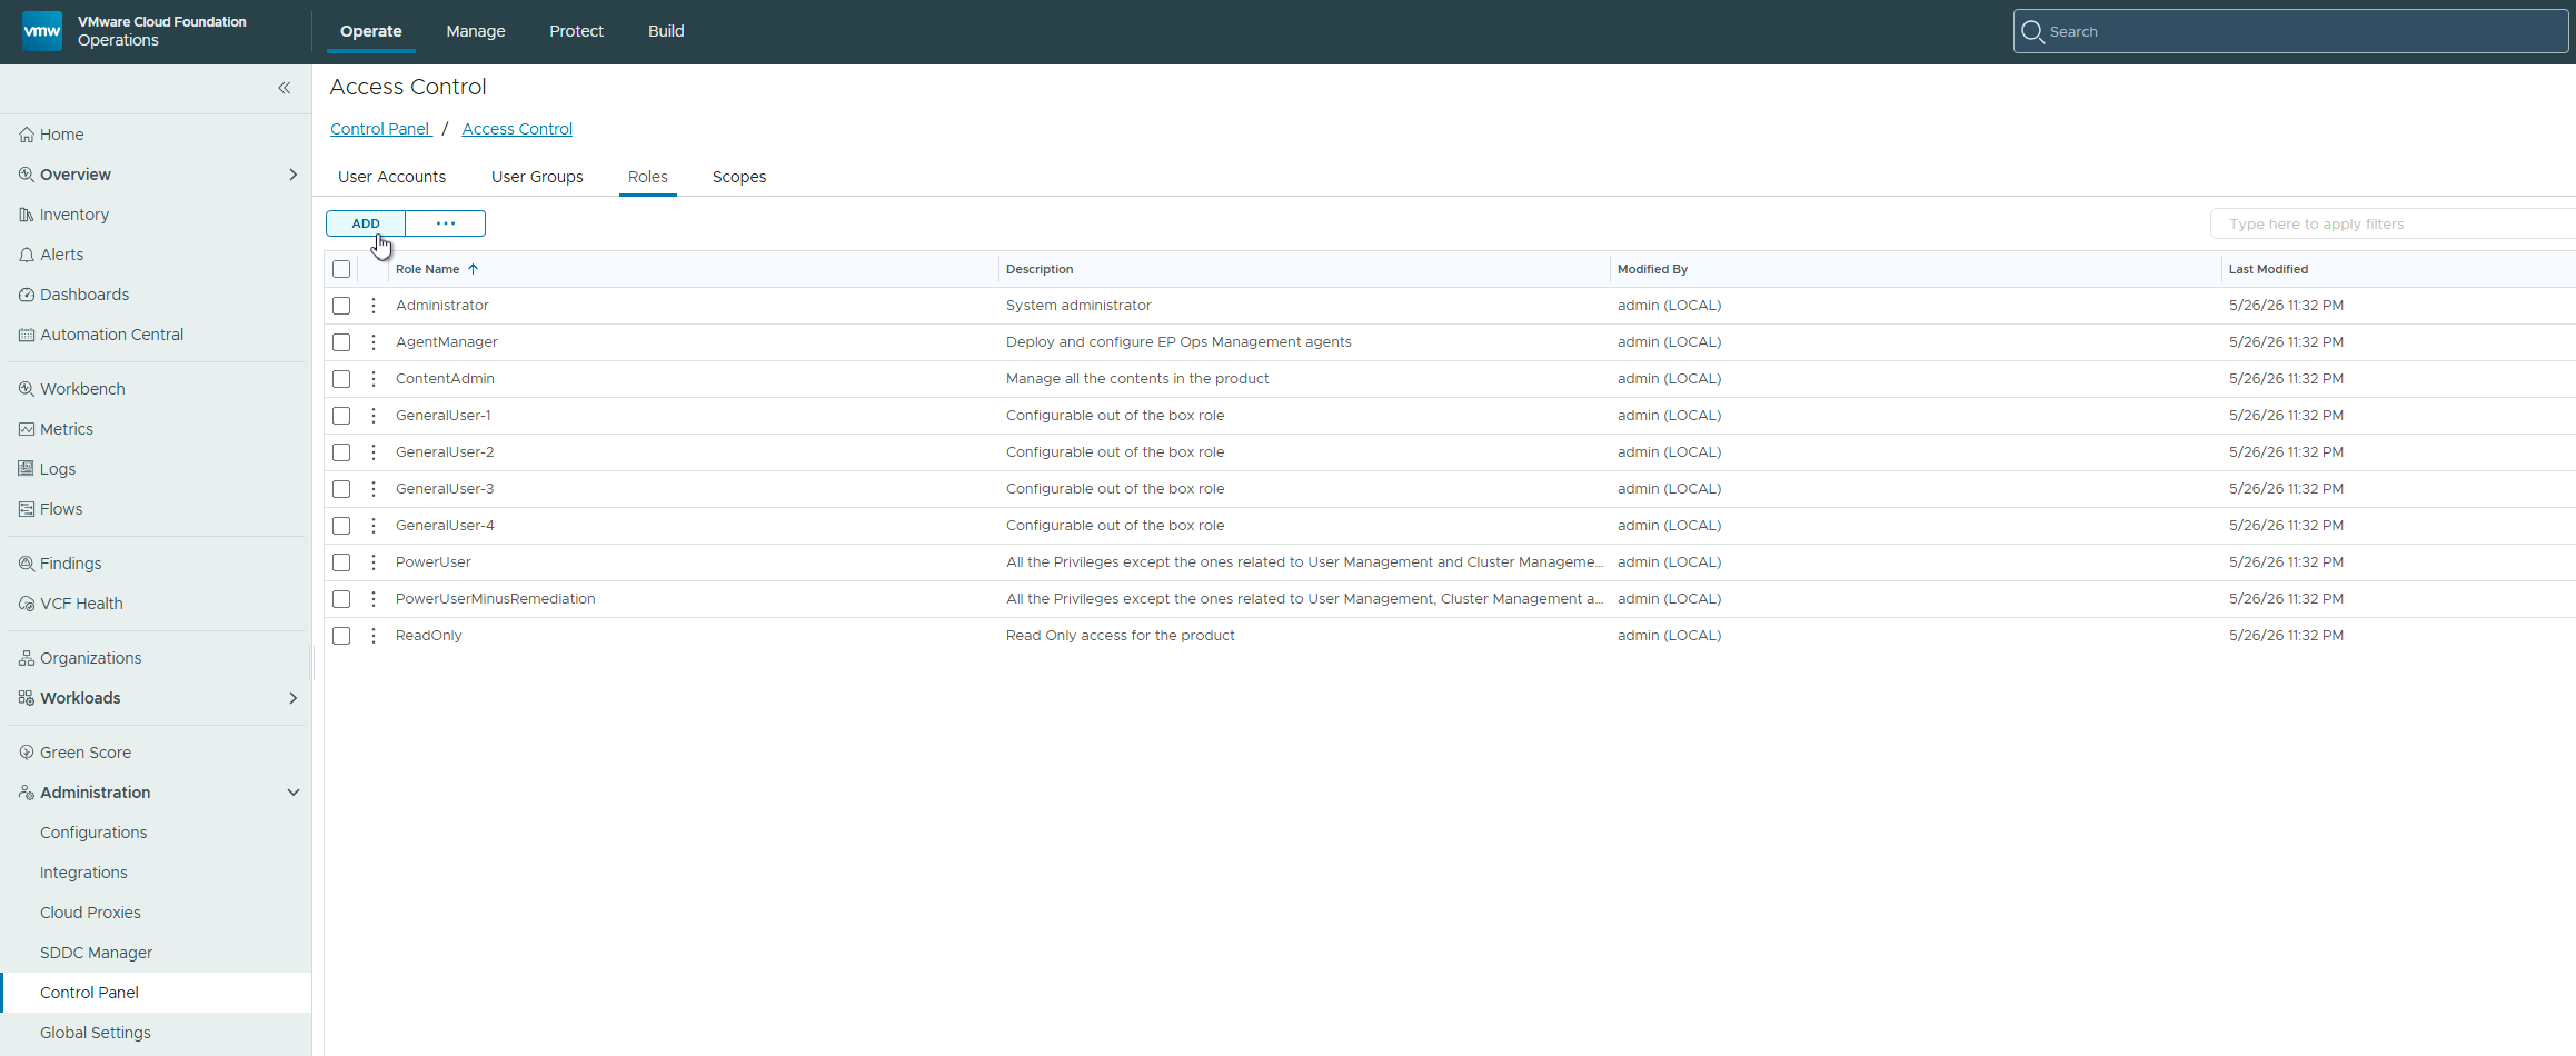2576x1056 pixels.
Task: Open Cloud Proxies under Administration
Action: (90, 912)
